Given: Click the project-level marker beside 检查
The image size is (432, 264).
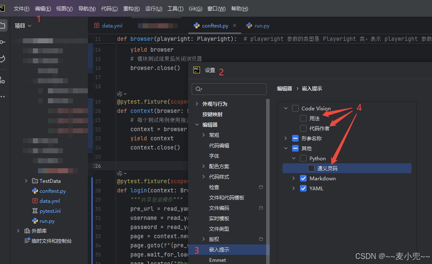Looking at the screenshot, I should point(261,187).
